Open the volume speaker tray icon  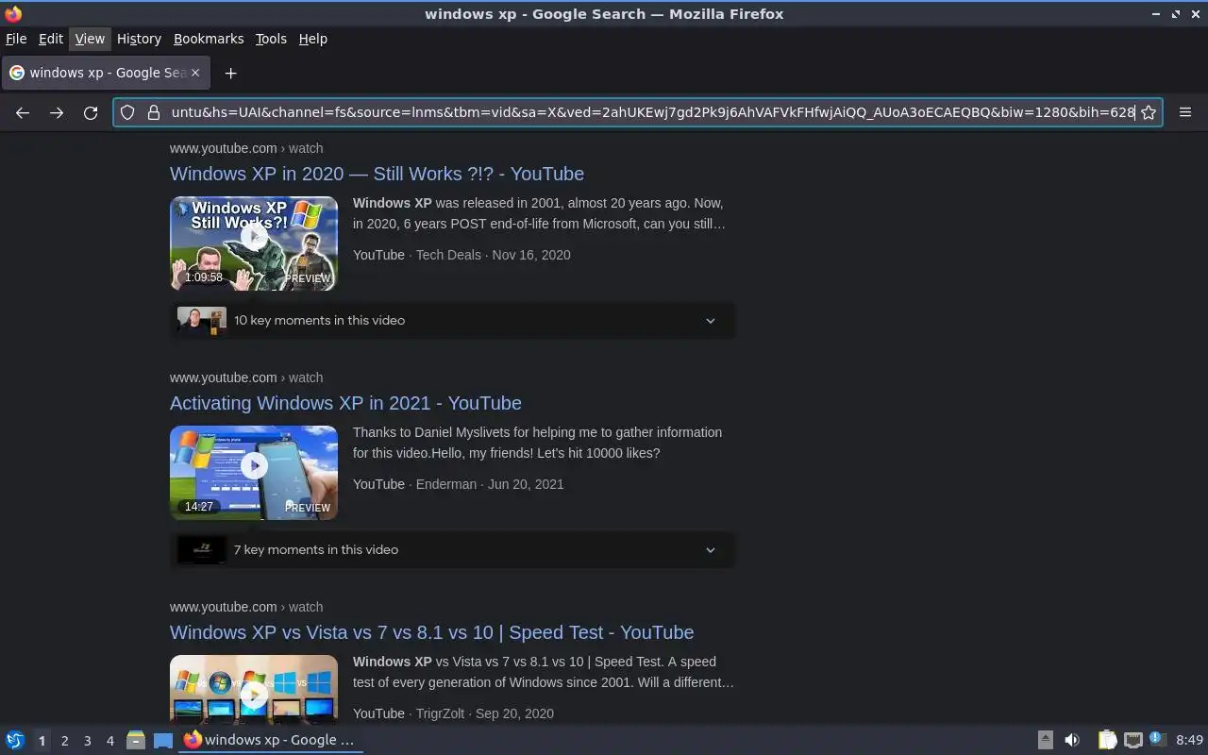pyautogui.click(x=1072, y=741)
